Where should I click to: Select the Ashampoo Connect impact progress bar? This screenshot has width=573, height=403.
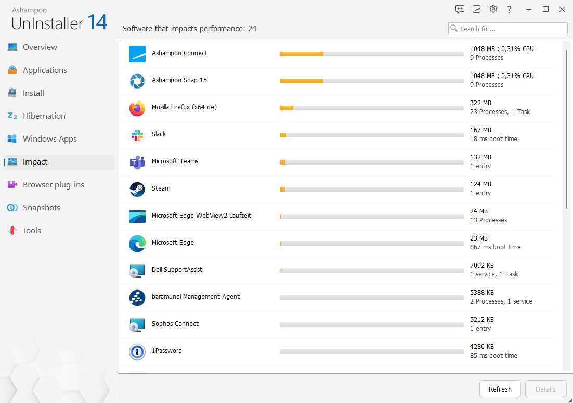371,54
